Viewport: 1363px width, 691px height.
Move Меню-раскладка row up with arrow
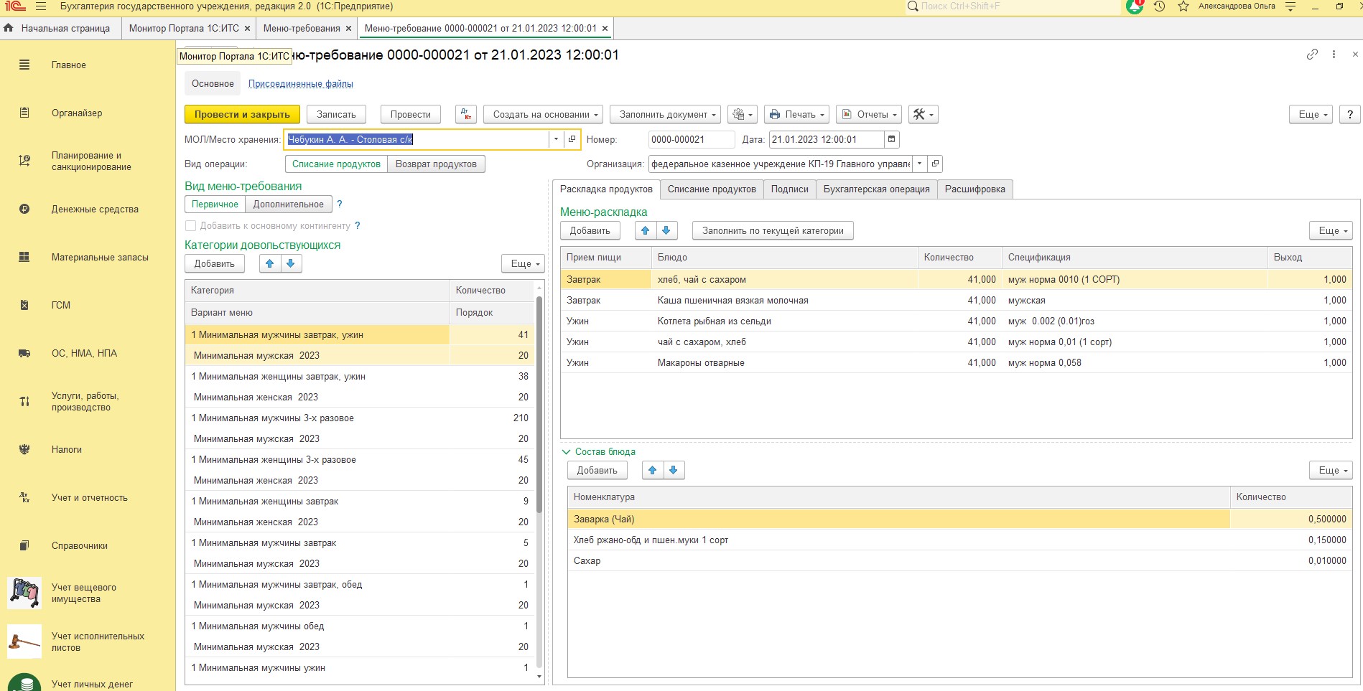(x=645, y=230)
